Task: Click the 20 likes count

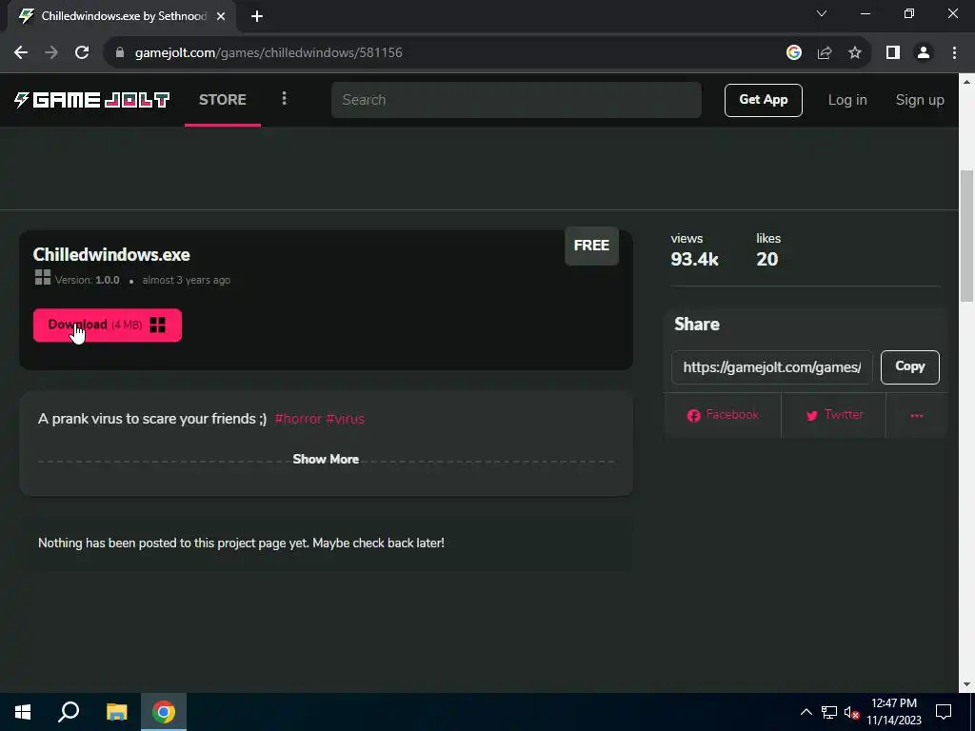Action: [x=766, y=259]
